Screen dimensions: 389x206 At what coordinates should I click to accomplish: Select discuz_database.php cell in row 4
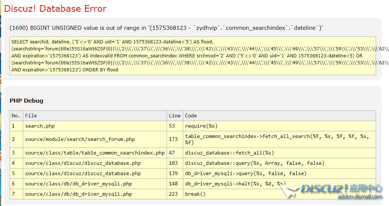[95, 163]
